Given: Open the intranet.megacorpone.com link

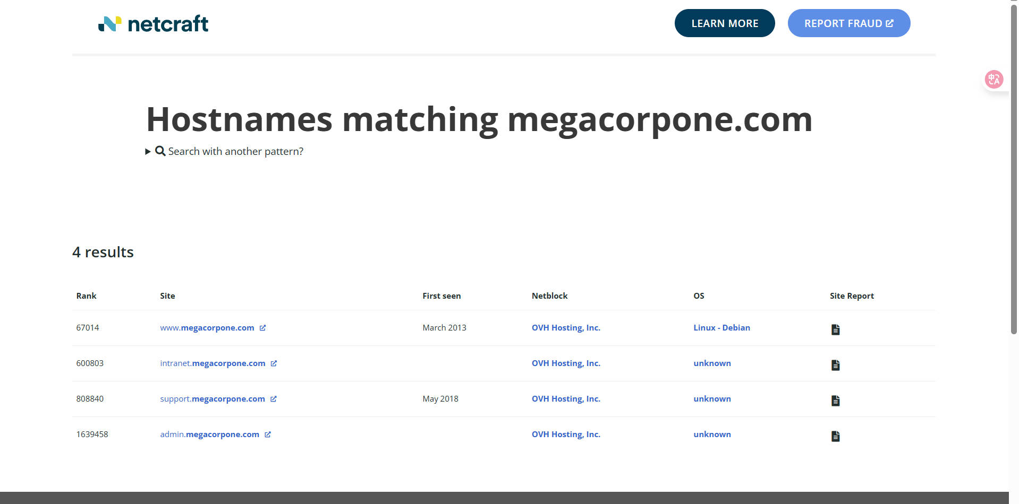Looking at the screenshot, I should pos(213,363).
